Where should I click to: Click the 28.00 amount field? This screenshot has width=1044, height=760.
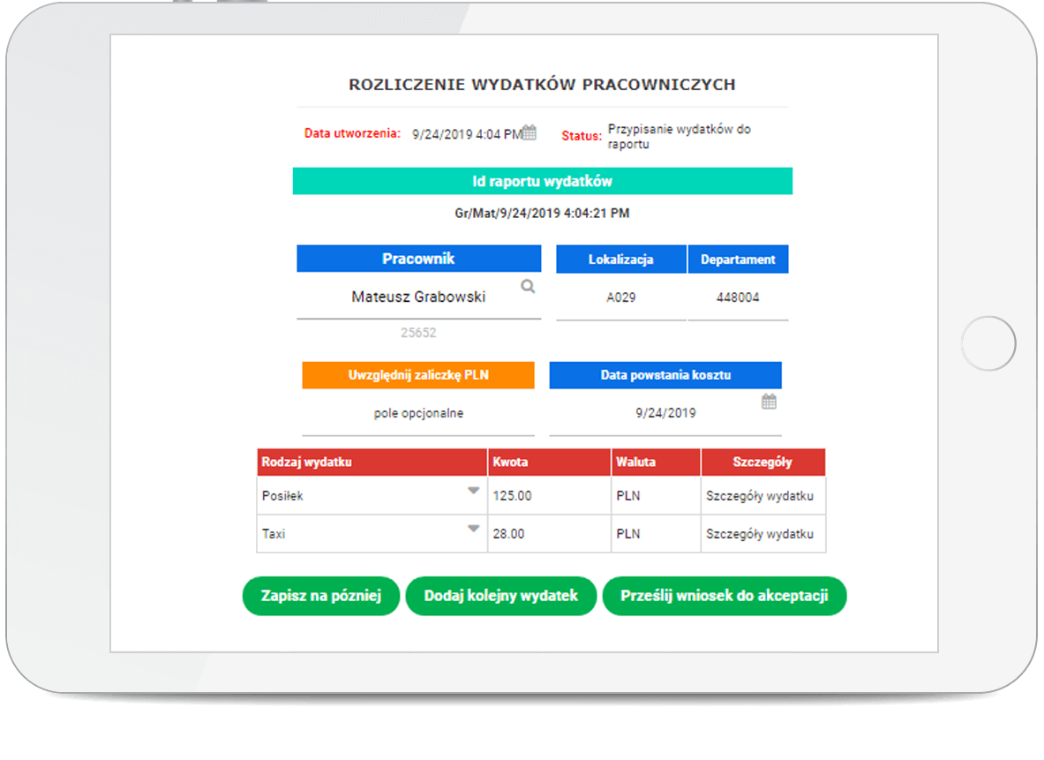pyautogui.click(x=548, y=534)
